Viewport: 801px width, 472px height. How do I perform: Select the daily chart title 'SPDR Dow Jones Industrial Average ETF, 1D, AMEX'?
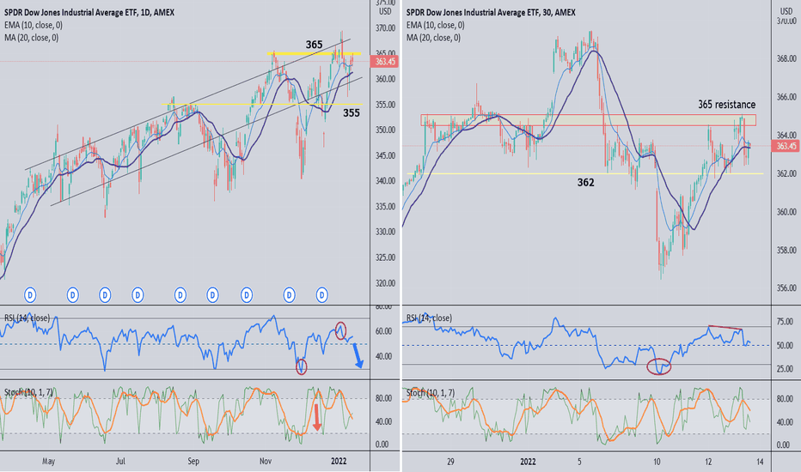click(89, 12)
